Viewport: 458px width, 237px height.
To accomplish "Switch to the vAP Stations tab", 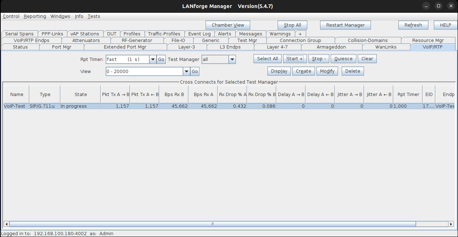I will [x=85, y=34].
